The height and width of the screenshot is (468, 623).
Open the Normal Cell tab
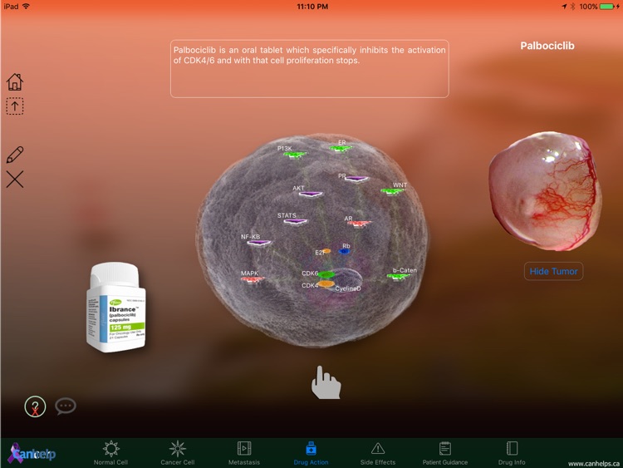click(x=110, y=453)
